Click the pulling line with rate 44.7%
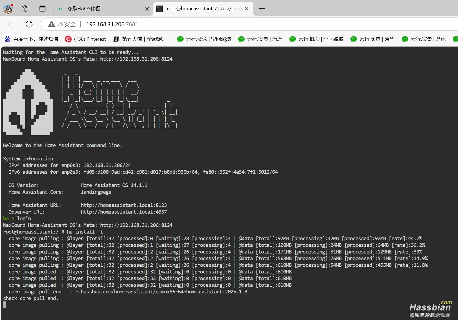Image resolution: width=458 pixels, height=320 pixels. tap(215, 239)
